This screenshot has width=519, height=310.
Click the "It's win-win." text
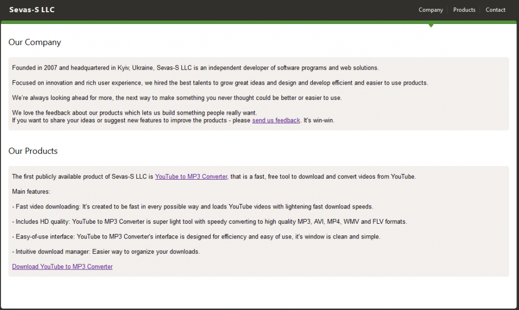(319, 121)
